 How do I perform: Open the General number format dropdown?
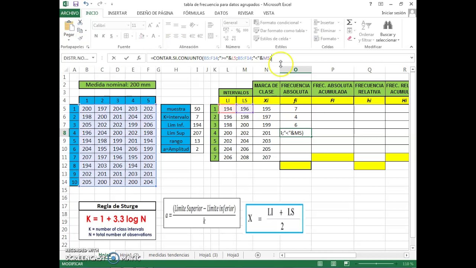246,23
